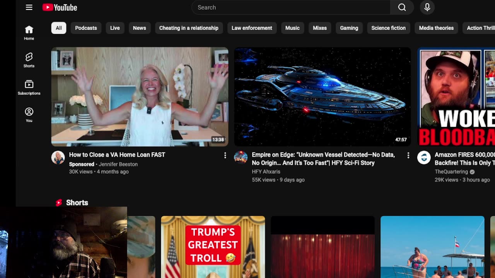Image resolution: width=495 pixels, height=278 pixels.
Task: Go to YouTube home via logo
Action: pos(60,7)
